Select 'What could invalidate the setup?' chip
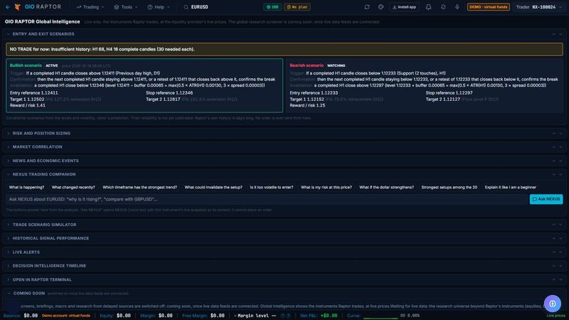 (213, 187)
